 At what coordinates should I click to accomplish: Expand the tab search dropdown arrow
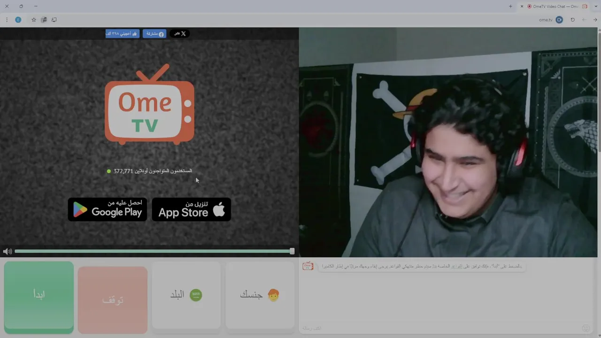(596, 6)
